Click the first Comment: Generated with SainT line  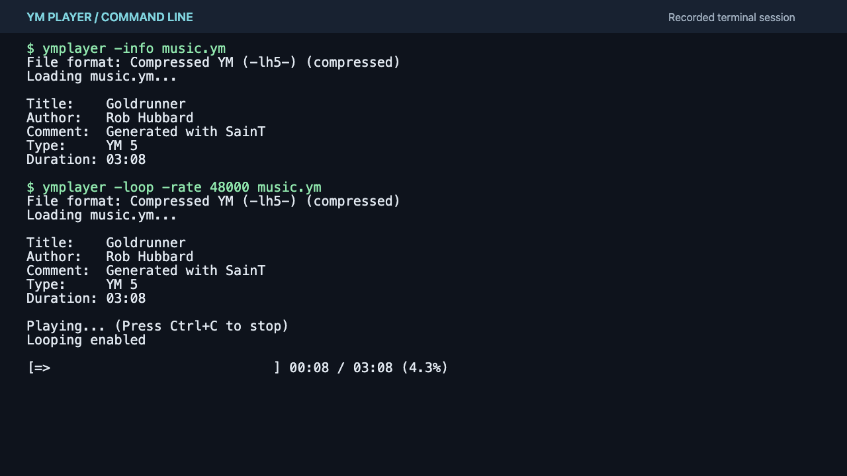coord(146,132)
